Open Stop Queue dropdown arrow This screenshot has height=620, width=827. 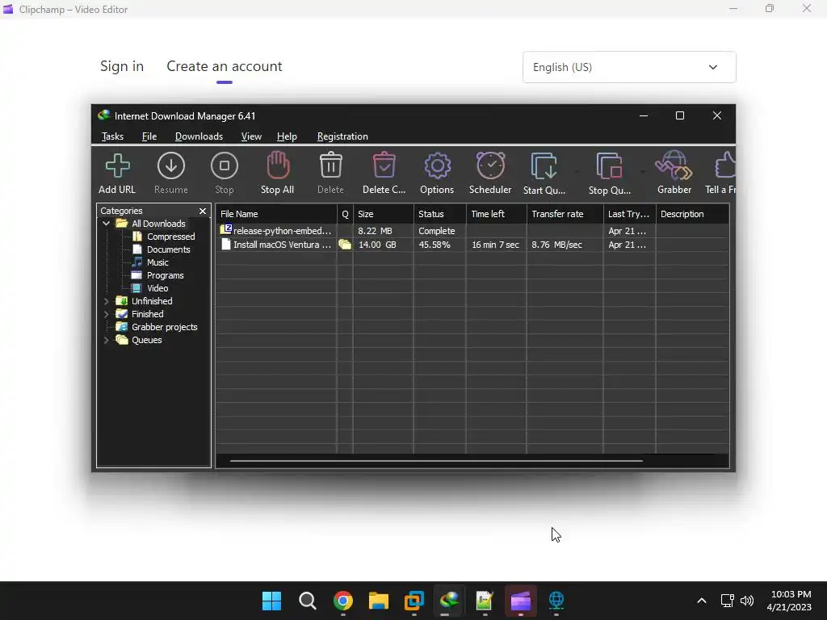642,172
